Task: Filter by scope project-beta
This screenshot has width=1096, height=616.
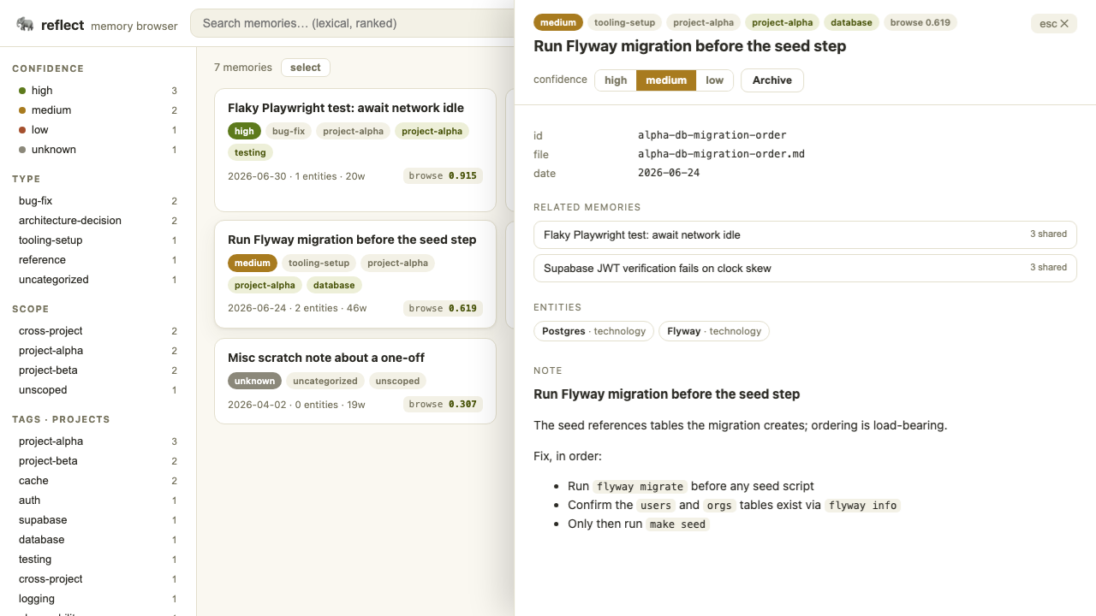Action: [x=98, y=370]
